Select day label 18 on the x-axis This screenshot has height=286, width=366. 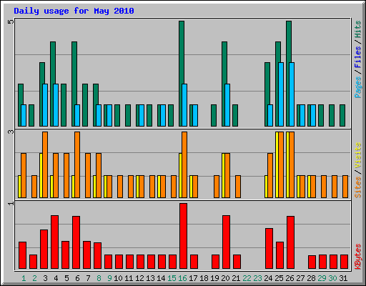204,278
